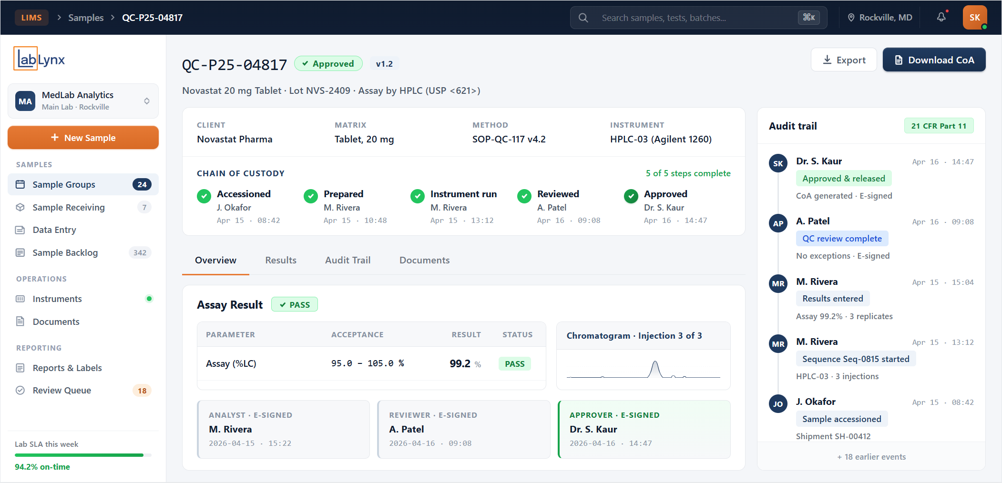Switch to the Overview tab
The width and height of the screenshot is (1002, 483).
click(215, 260)
